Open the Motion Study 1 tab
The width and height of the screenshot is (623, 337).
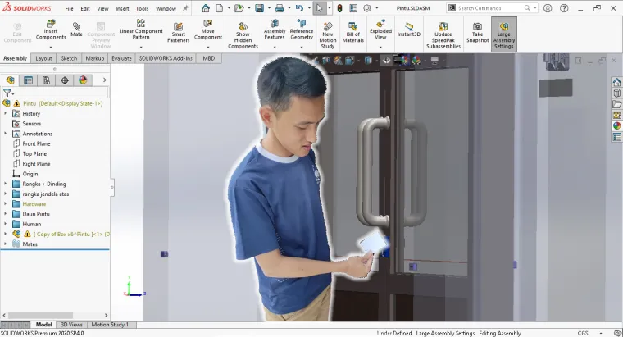click(x=109, y=325)
